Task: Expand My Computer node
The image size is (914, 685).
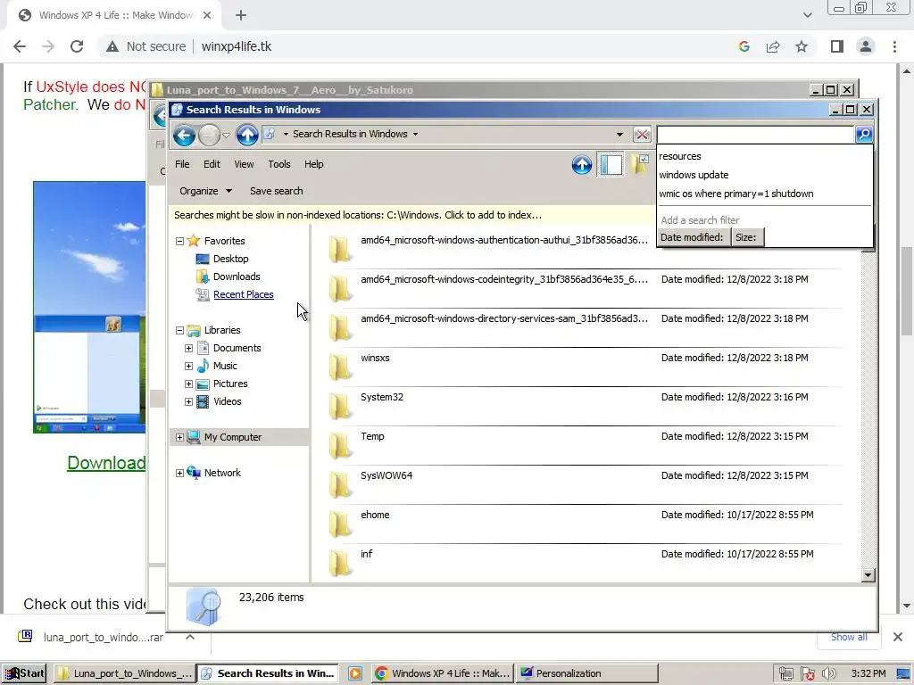Action: pyautogui.click(x=179, y=437)
